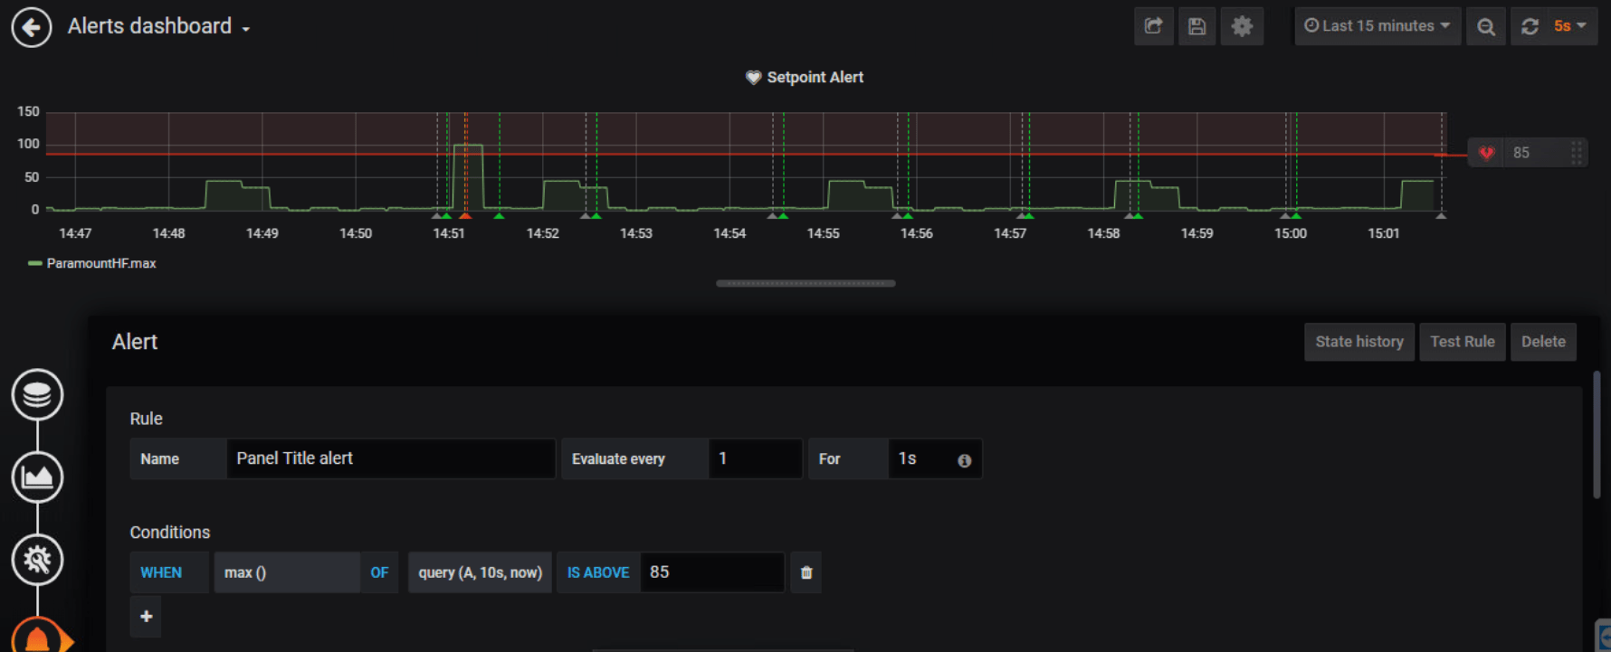
Task: Click the back arrow icon
Action: click(x=32, y=27)
